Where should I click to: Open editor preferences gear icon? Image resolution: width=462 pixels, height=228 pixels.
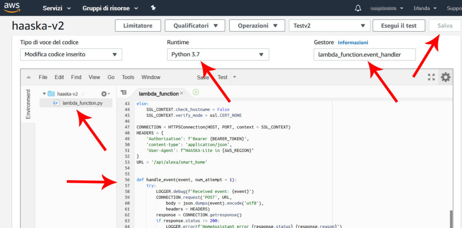tap(445, 78)
